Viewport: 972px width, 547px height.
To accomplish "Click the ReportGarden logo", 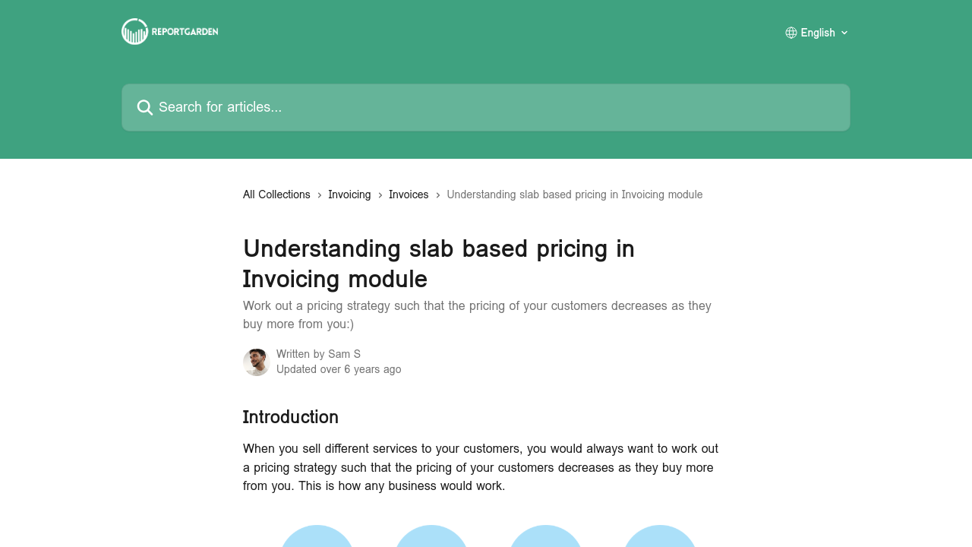I will (170, 32).
